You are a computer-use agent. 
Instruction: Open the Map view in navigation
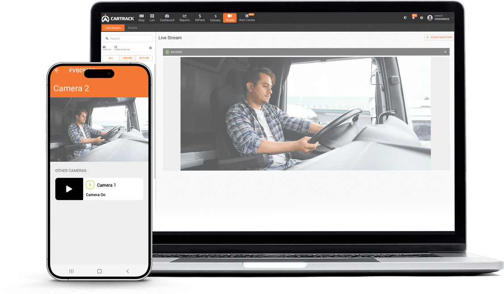click(141, 18)
